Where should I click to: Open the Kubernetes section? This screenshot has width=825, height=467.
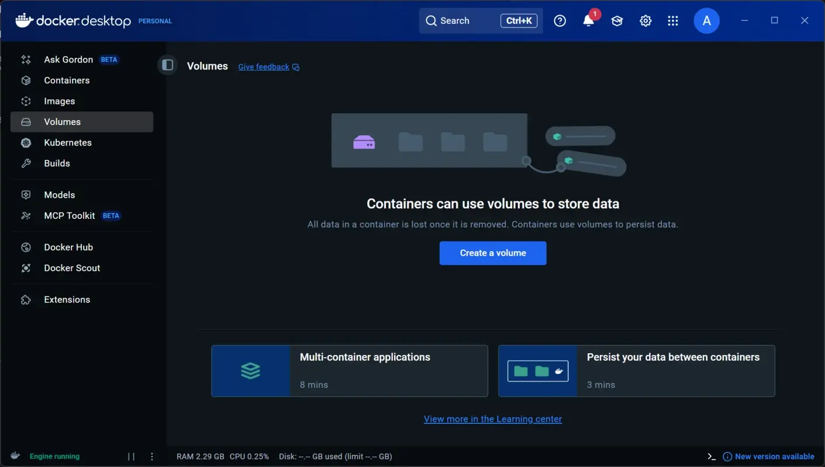pos(68,142)
